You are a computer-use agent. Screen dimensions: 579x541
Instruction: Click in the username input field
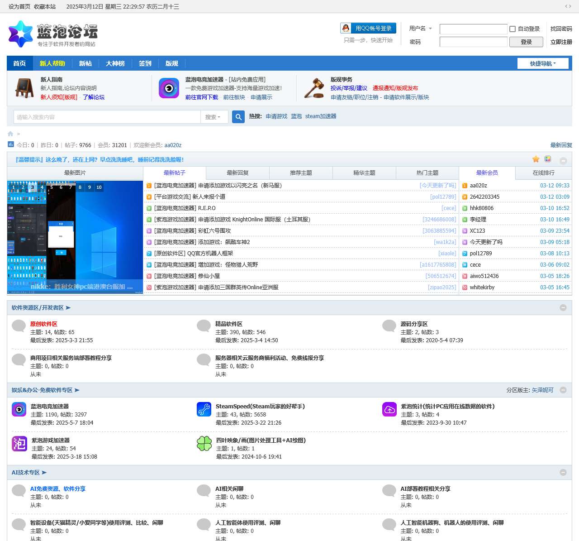click(474, 29)
